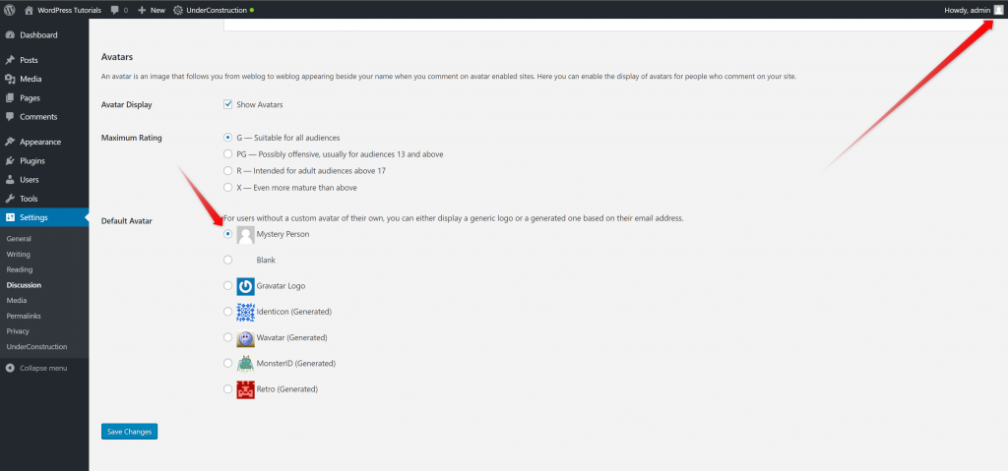Open the comments bubble icon in admin bar
The height and width of the screenshot is (471, 1008).
point(115,10)
